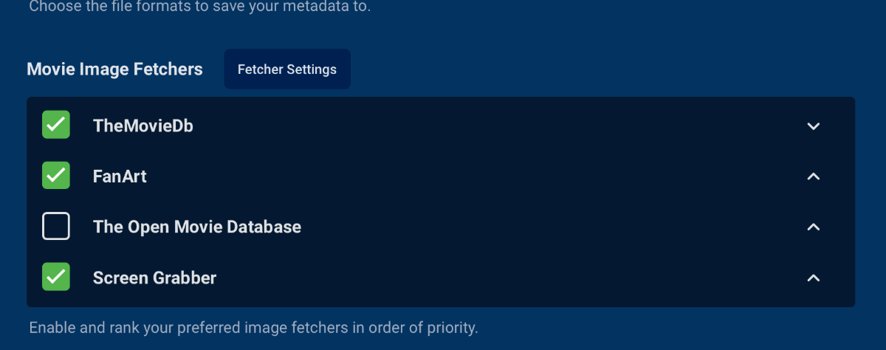Move TheMovieDb fetcher down in priority
Image resolution: width=886 pixels, height=350 pixels.
(814, 126)
